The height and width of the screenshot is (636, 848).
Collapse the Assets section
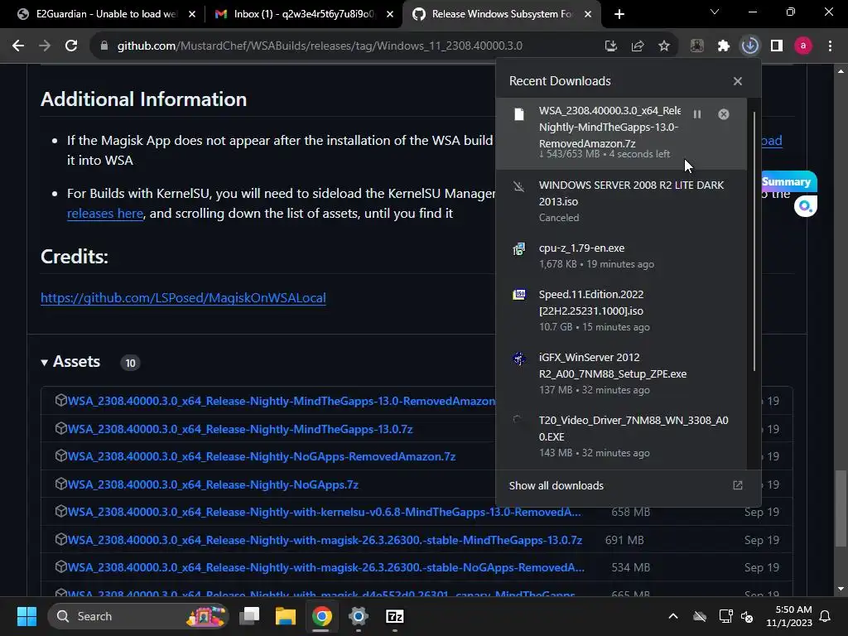[x=71, y=362]
